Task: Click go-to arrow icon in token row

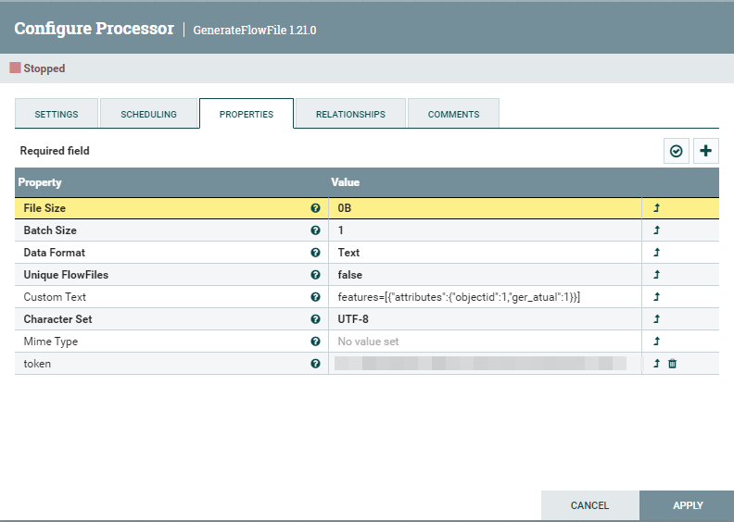Action: (x=657, y=363)
